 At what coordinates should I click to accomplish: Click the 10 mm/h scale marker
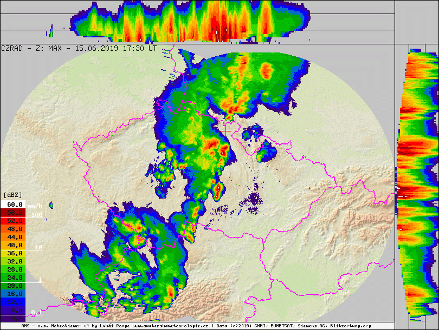click(x=38, y=247)
